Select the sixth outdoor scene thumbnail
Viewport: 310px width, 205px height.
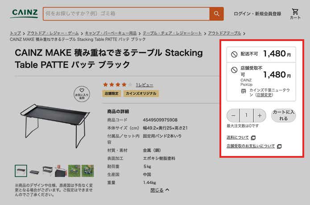click(x=87, y=171)
